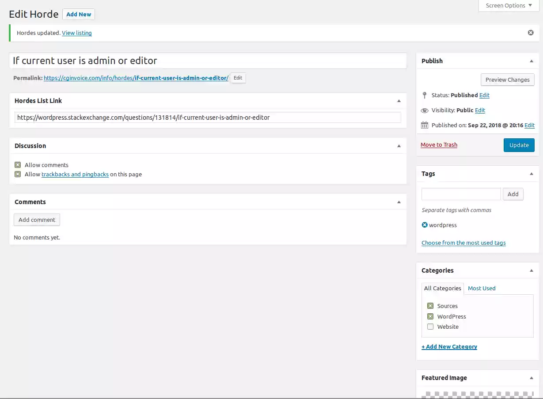Viewport: 543px width, 399px height.
Task: Remove the wordpress tag via its X icon
Action: coord(424,225)
